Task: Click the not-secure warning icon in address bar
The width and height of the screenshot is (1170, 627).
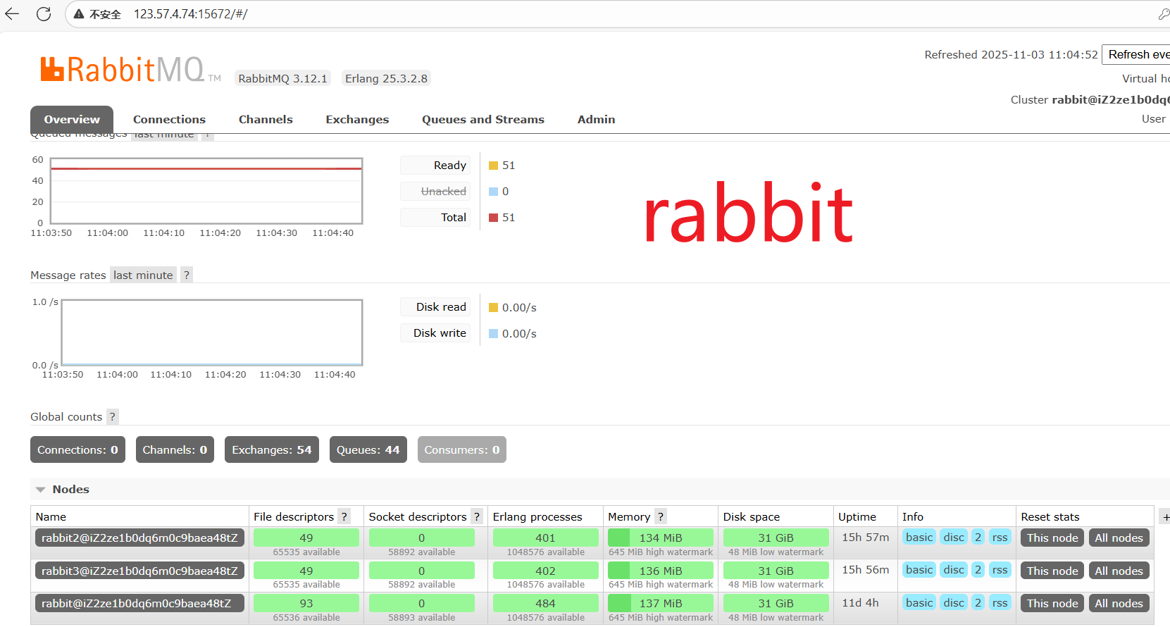Action: tap(79, 14)
